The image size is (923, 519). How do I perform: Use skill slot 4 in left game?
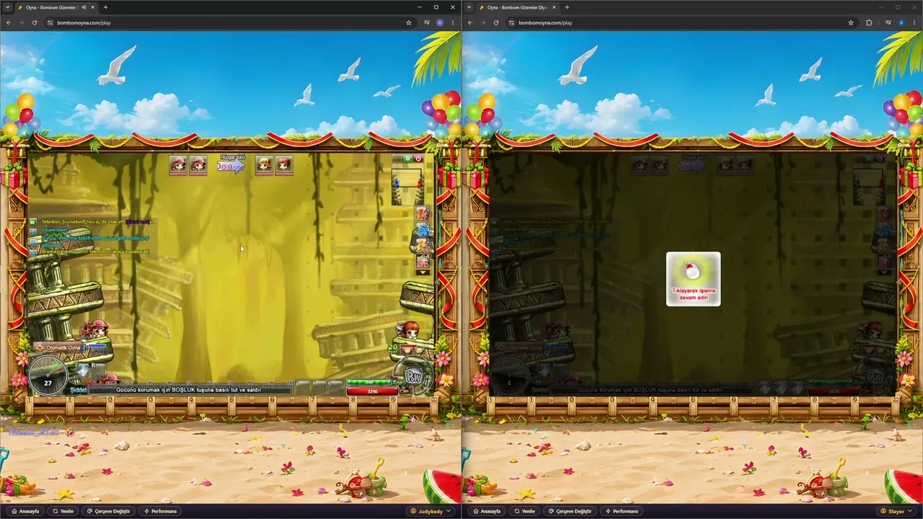423,260
